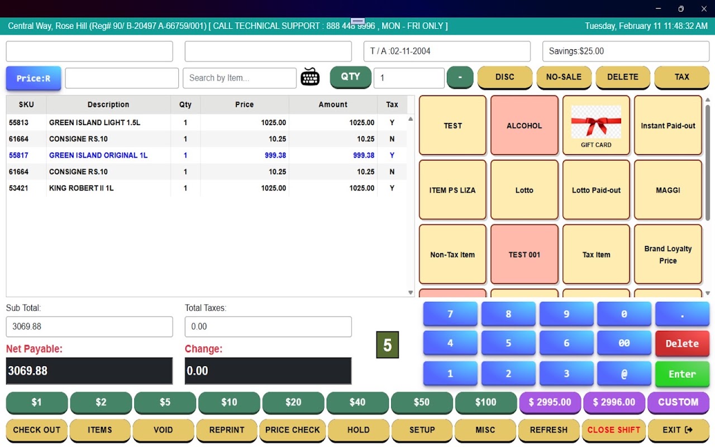
Task: Click the EXIT button with arrow icon
Action: (x=678, y=430)
